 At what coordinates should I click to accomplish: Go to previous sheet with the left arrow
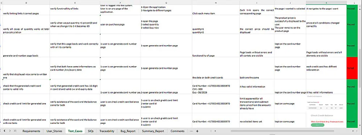(5, 131)
